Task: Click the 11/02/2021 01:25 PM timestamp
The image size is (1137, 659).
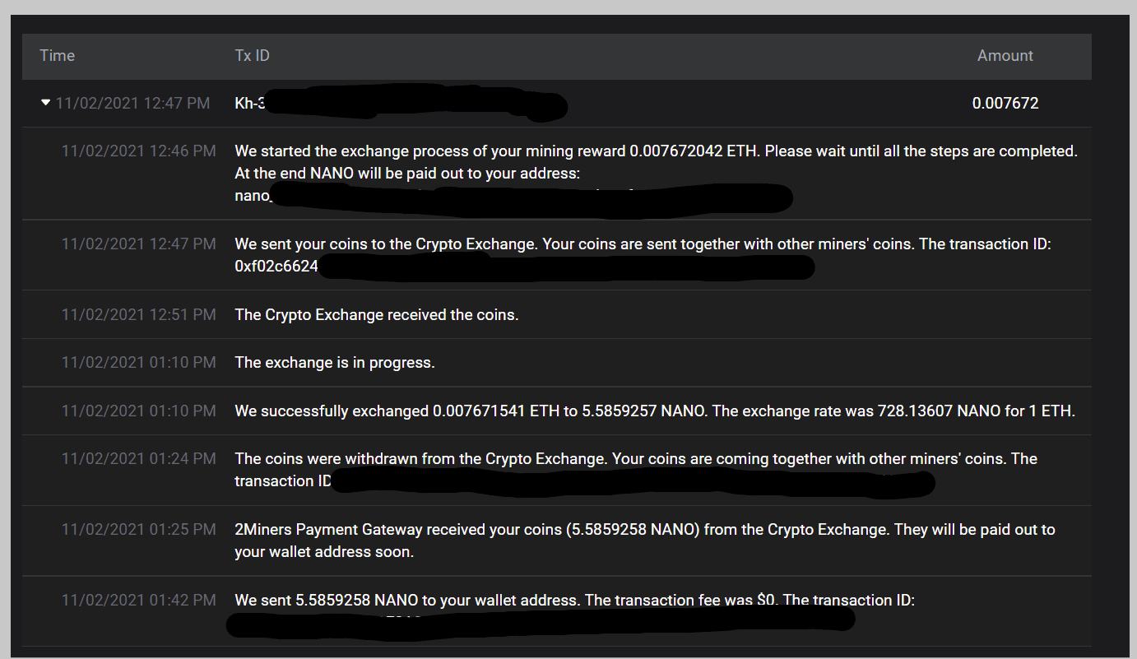Action: [x=139, y=529]
